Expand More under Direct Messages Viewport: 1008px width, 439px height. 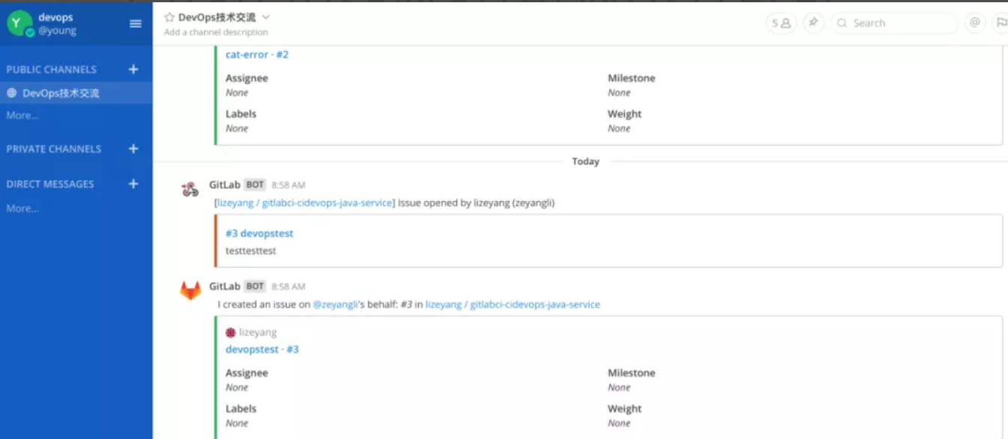pyautogui.click(x=22, y=209)
